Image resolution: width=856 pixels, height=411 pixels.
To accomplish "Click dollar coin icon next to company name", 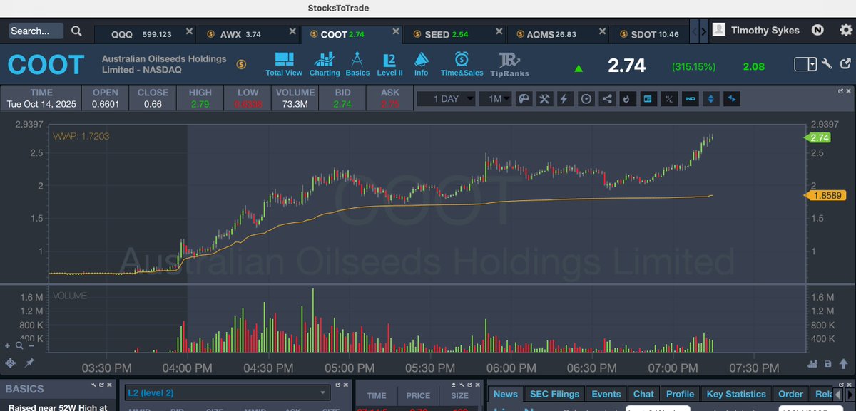I will tap(241, 64).
